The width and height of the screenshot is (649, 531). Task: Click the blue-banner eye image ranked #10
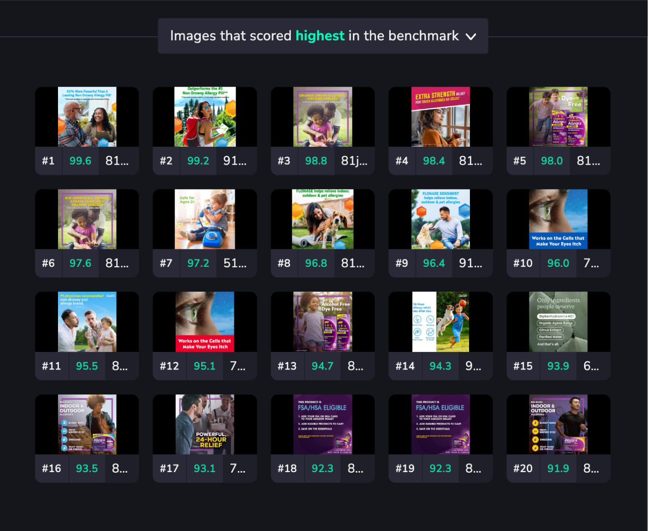558,219
